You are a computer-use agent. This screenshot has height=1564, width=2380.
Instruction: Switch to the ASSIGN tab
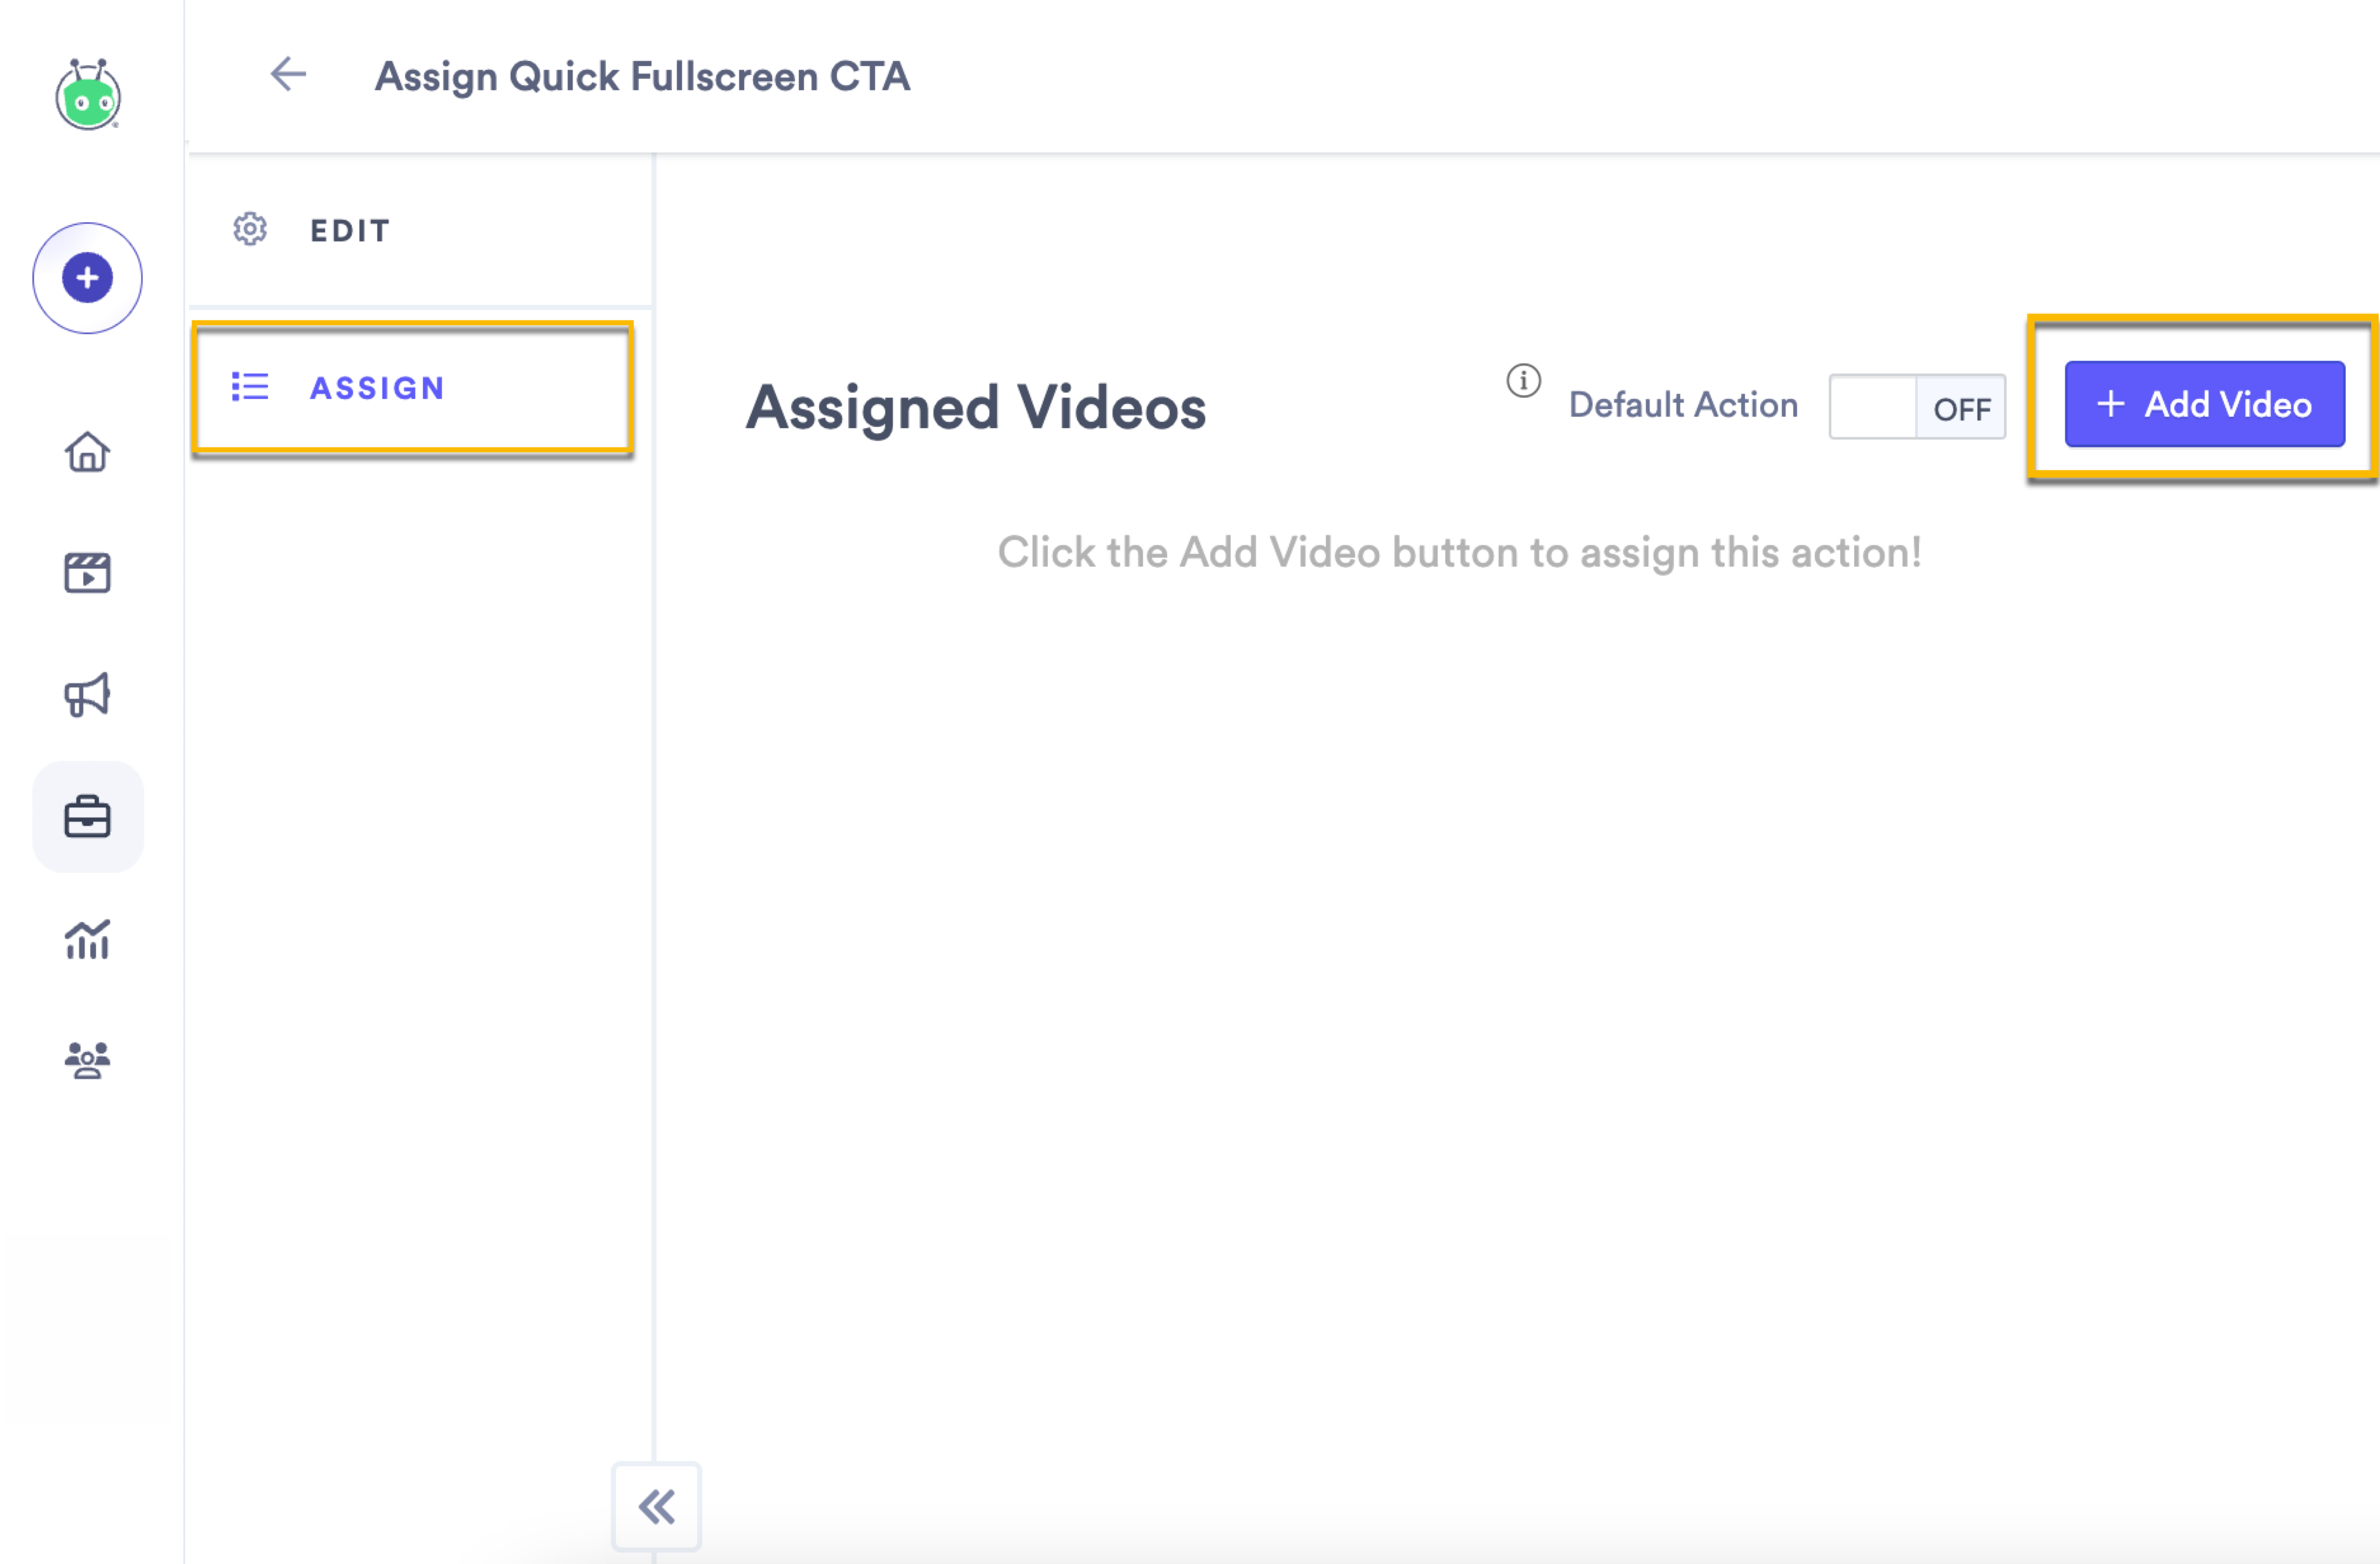pyautogui.click(x=377, y=388)
